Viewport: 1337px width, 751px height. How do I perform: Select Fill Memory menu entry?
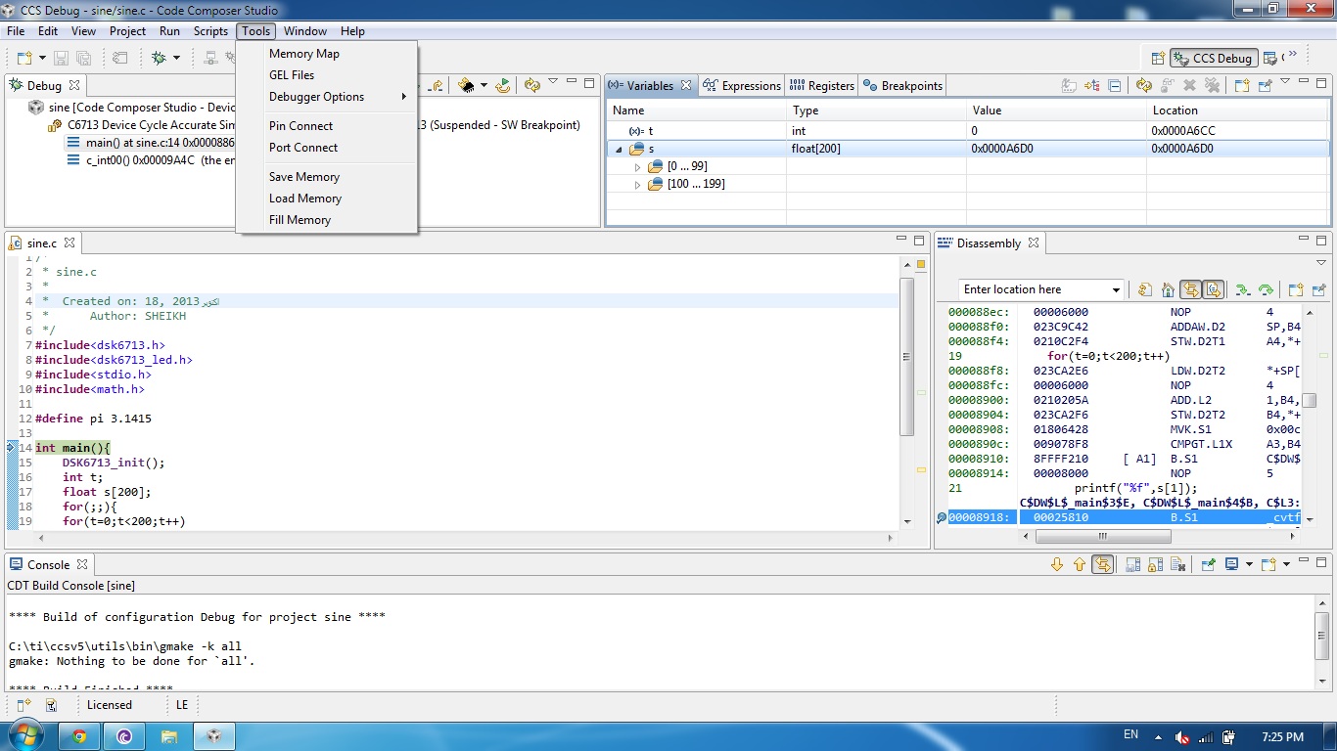click(x=300, y=220)
